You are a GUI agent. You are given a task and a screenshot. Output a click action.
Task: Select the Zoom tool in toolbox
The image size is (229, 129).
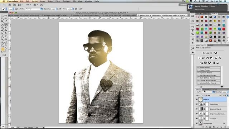pyautogui.click(x=6, y=46)
